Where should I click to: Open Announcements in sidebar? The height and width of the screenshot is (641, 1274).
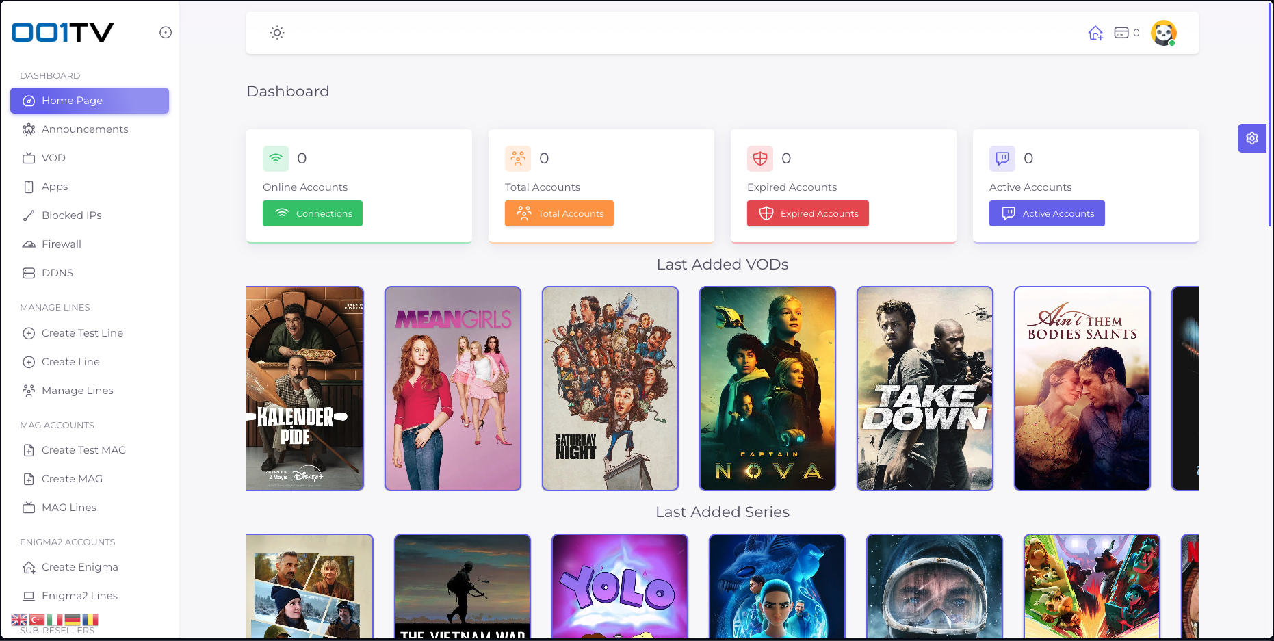point(90,129)
